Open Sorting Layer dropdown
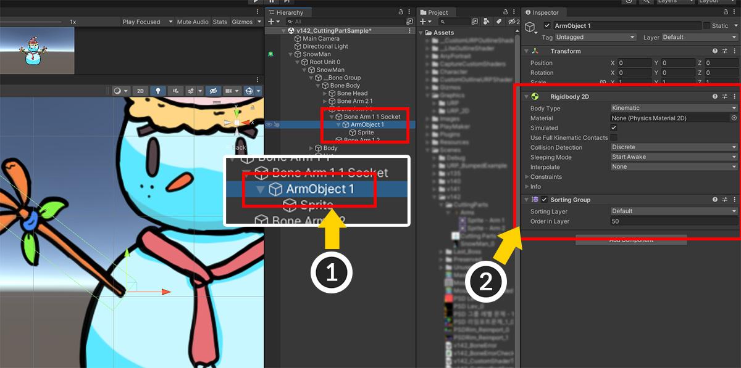This screenshot has height=368, width=741. pos(674,211)
